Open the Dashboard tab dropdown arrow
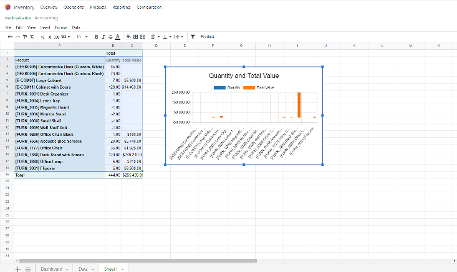457x272 pixels. tap(67, 269)
